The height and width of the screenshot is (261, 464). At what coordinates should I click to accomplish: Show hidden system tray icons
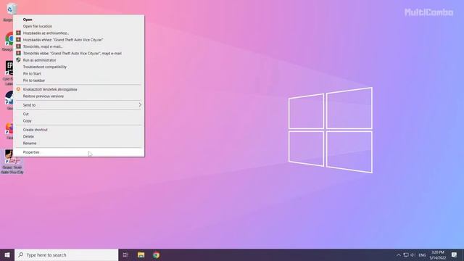pos(398,255)
